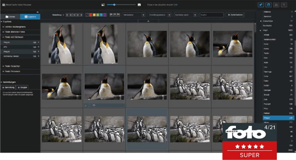Viewport: 296px width, 160px height.
Task: Click the magnifier search icon at top right
Action: point(284,5)
